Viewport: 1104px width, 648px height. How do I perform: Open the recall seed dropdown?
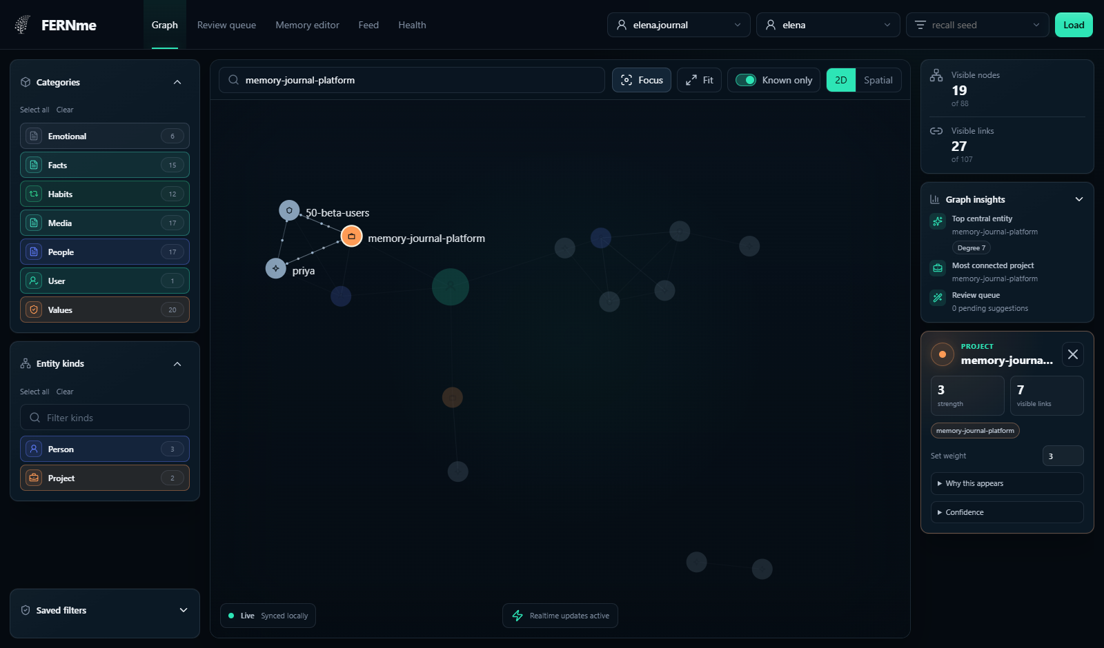coord(978,25)
